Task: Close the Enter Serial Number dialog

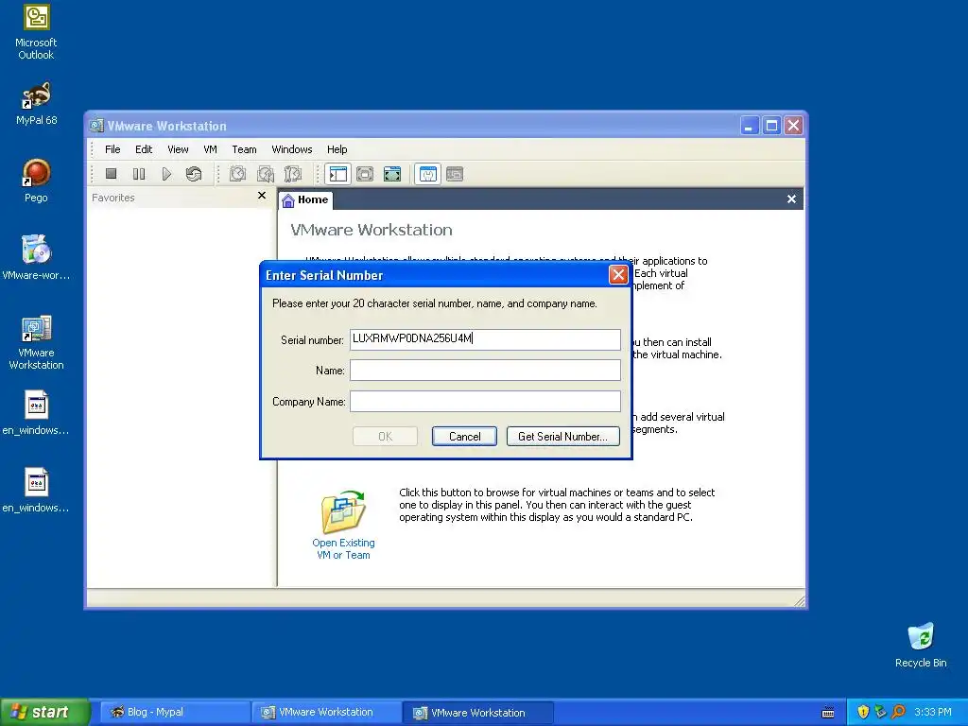Action: (x=618, y=275)
